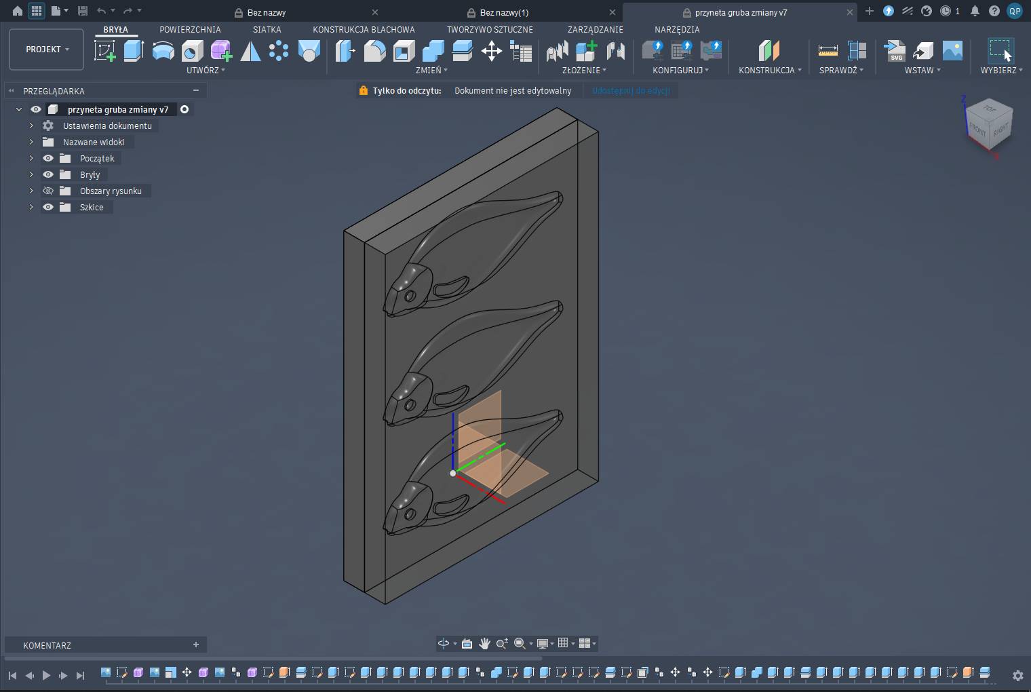Add a new document tab with plus
1031x692 pixels.
click(869, 11)
